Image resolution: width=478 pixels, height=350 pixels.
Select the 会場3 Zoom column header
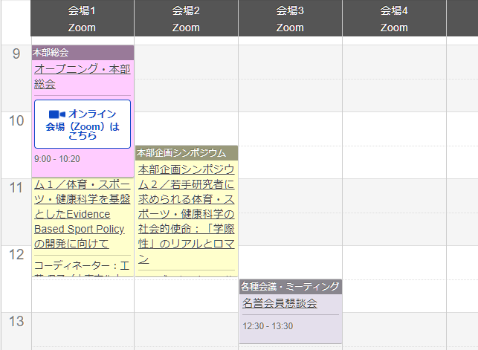(x=290, y=19)
